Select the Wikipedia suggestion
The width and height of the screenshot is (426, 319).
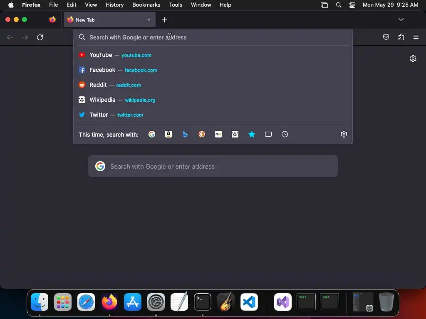tap(213, 100)
